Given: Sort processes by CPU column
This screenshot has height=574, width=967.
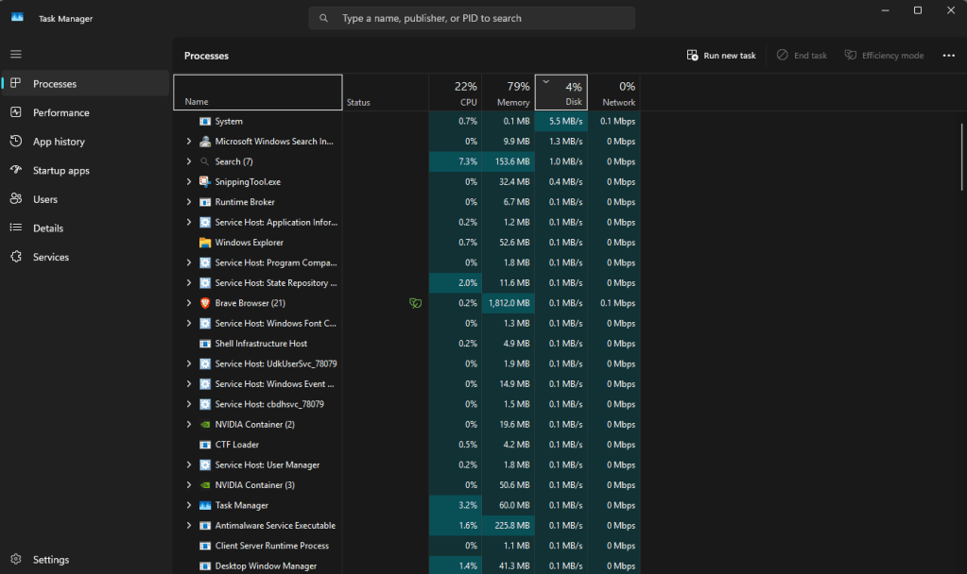Looking at the screenshot, I should [x=455, y=93].
